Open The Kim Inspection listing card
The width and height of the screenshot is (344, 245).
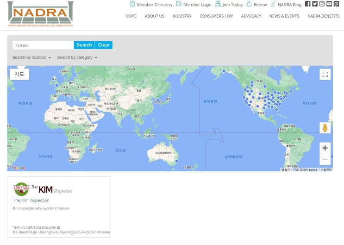tap(59, 207)
